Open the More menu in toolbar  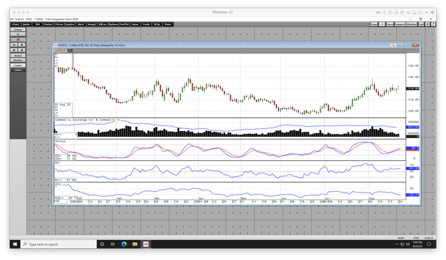coord(168,24)
